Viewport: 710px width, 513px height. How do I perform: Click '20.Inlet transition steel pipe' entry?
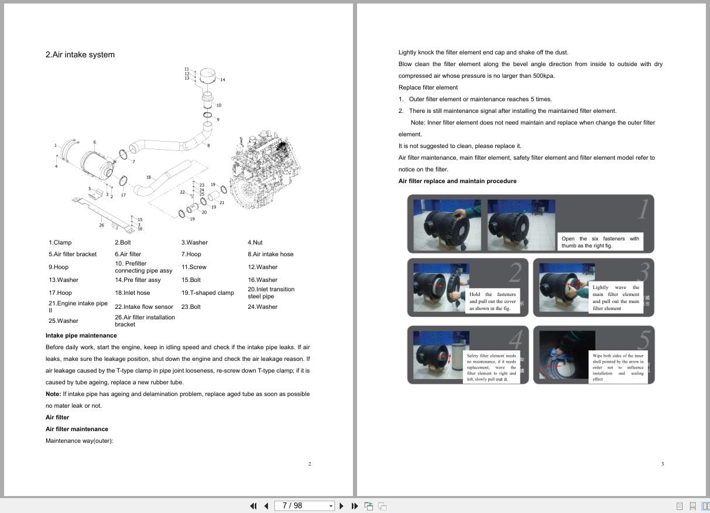pos(271,293)
